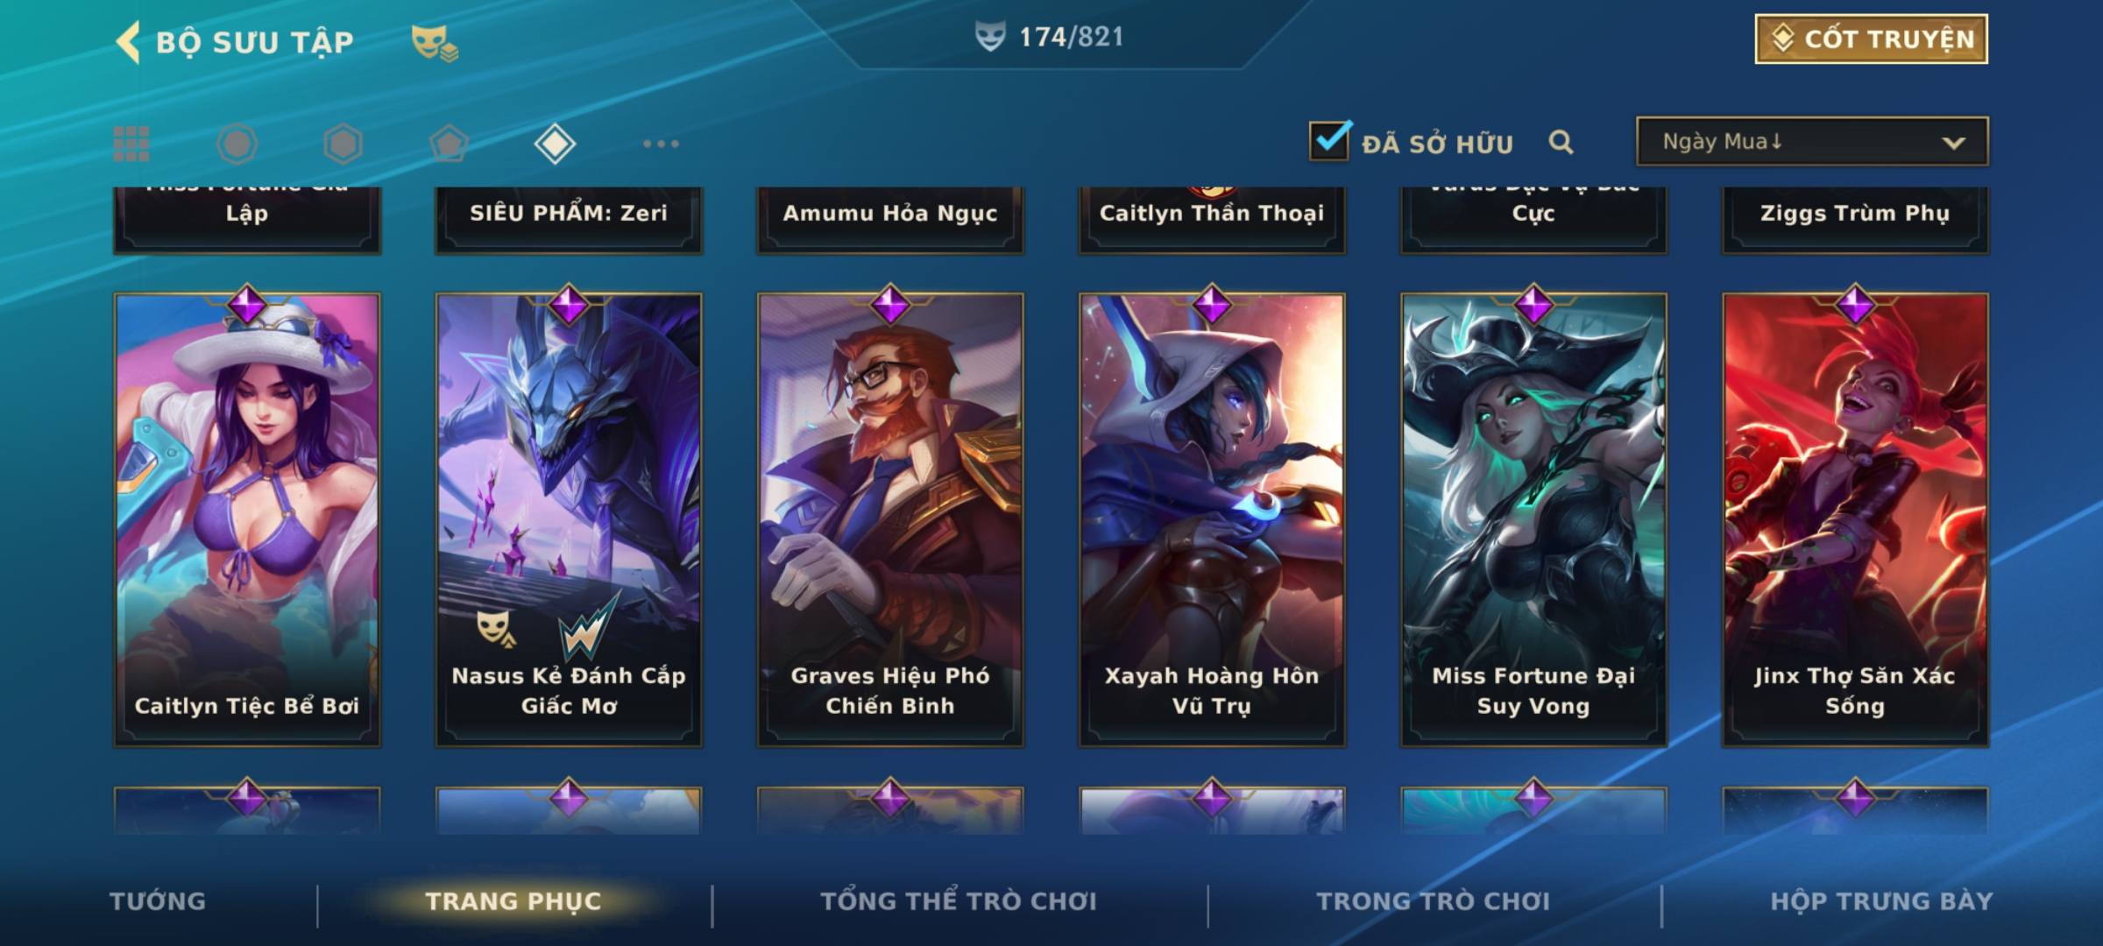Viewport: 2103px width, 946px height.
Task: Select the first round hexagon rarity filter
Action: tap(237, 144)
